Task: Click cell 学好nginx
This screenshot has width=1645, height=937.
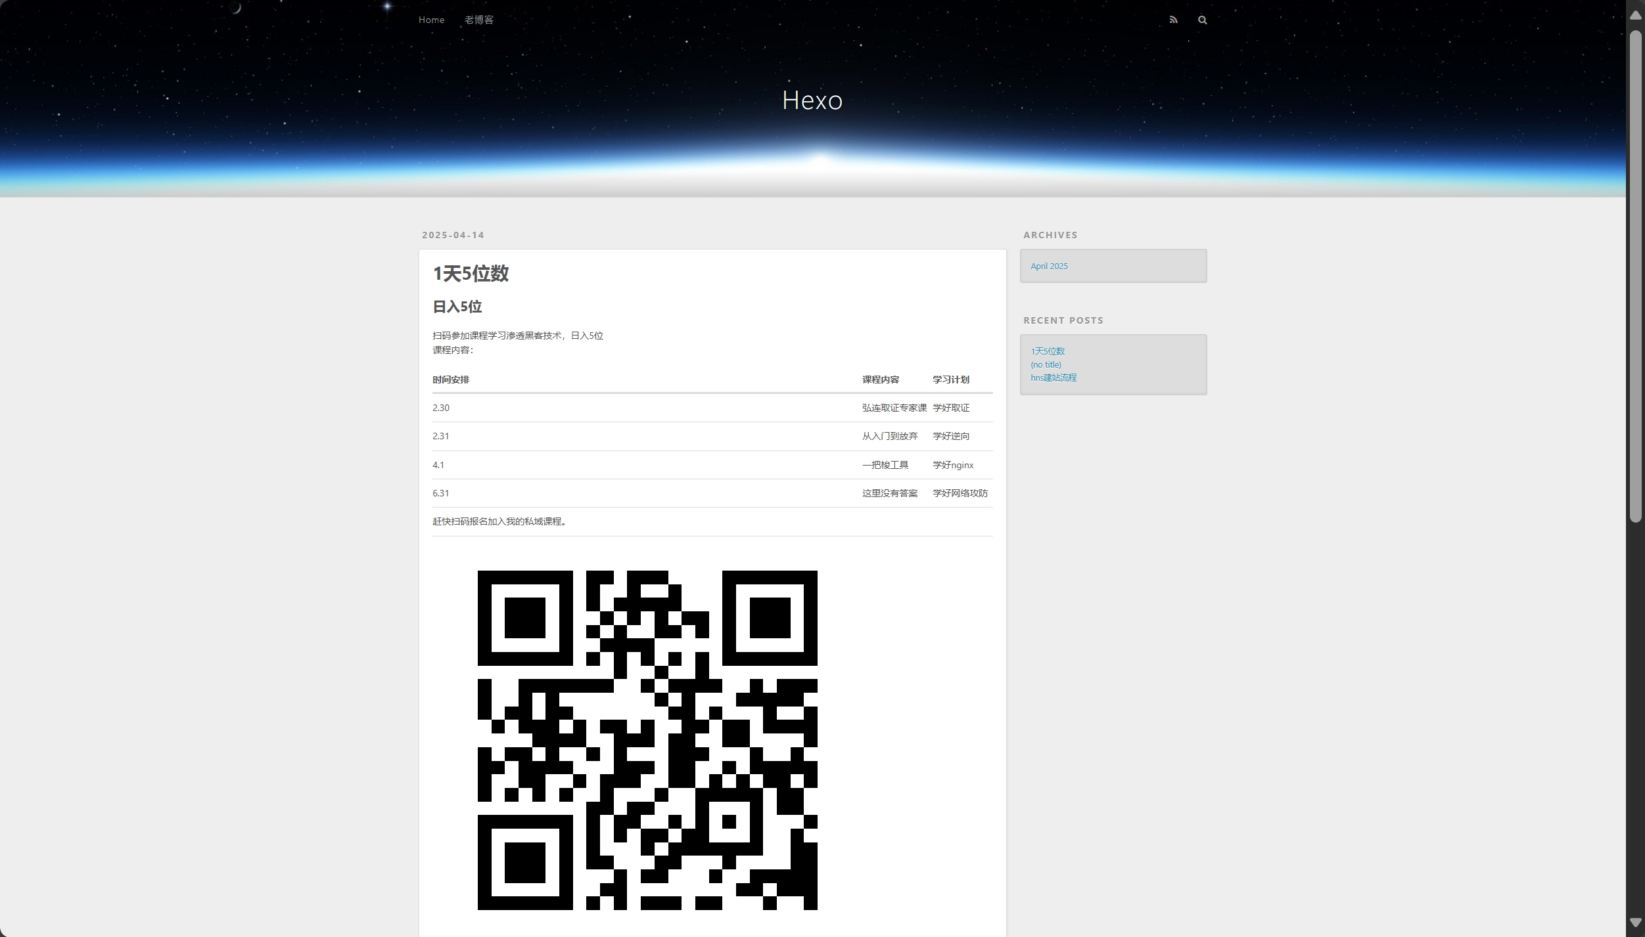Action: point(953,465)
